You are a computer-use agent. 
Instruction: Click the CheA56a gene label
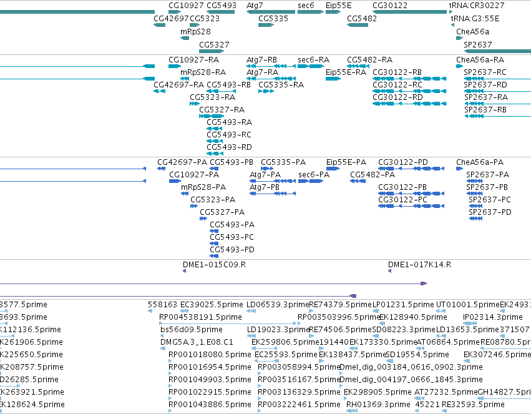pyautogui.click(x=473, y=32)
